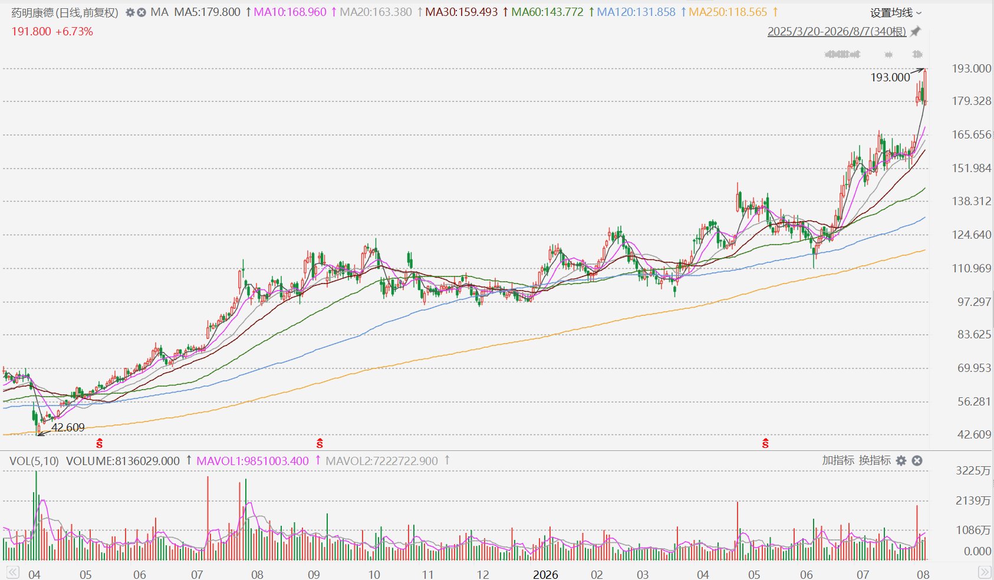The width and height of the screenshot is (994, 580).
Task: Click the MAVOL1:9851003.400 legend label
Action: [252, 461]
